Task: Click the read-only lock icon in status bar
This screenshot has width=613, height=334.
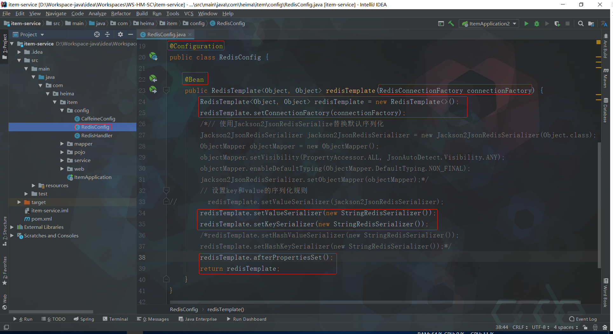Action: pos(585,327)
